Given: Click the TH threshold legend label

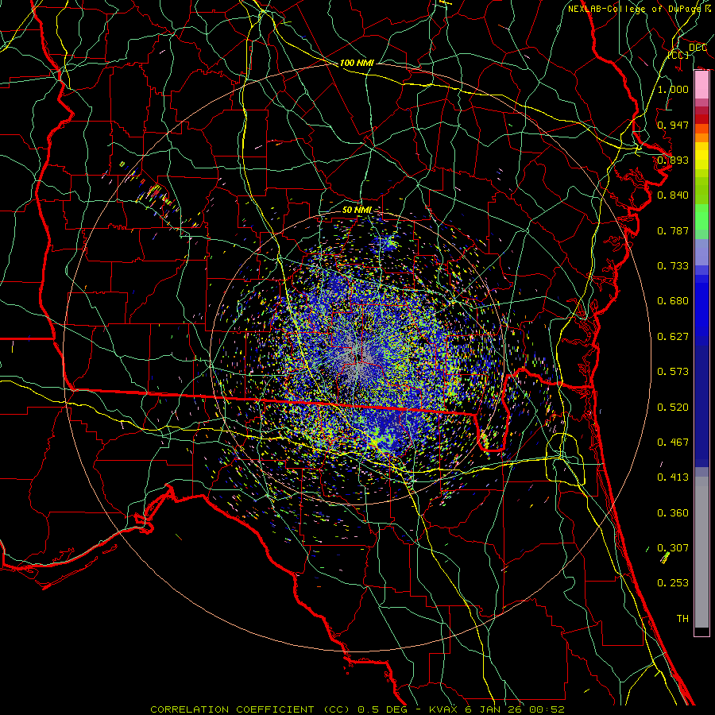Looking at the screenshot, I should pos(682,618).
